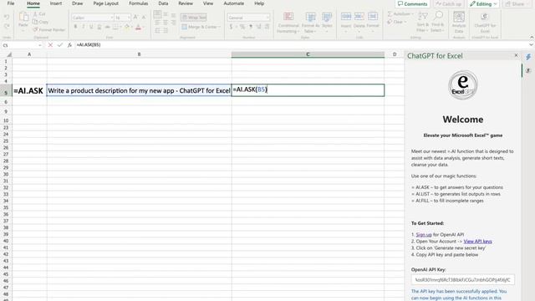This screenshot has height=301, width=535.
Task: Confirm formula entry with the checkmark icon
Action: tap(59, 45)
